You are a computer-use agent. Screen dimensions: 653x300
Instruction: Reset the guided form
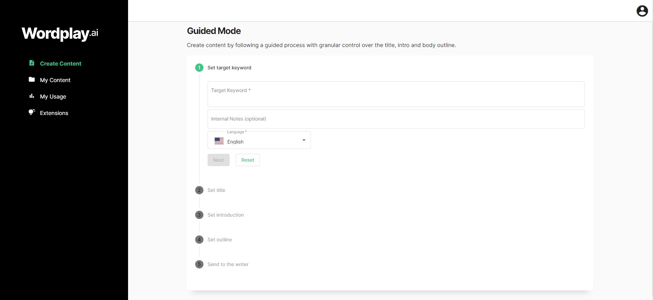[247, 160]
